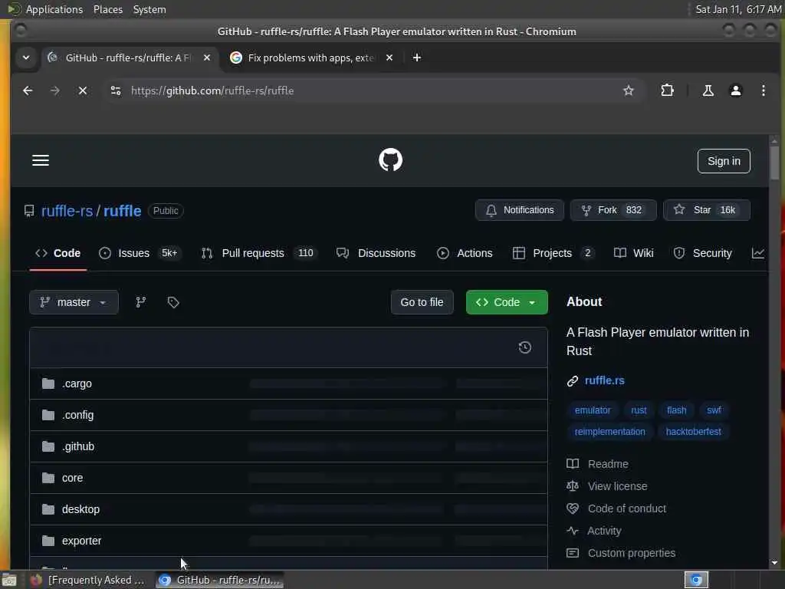Open the .github folder
The height and width of the screenshot is (589, 785).
point(78,447)
